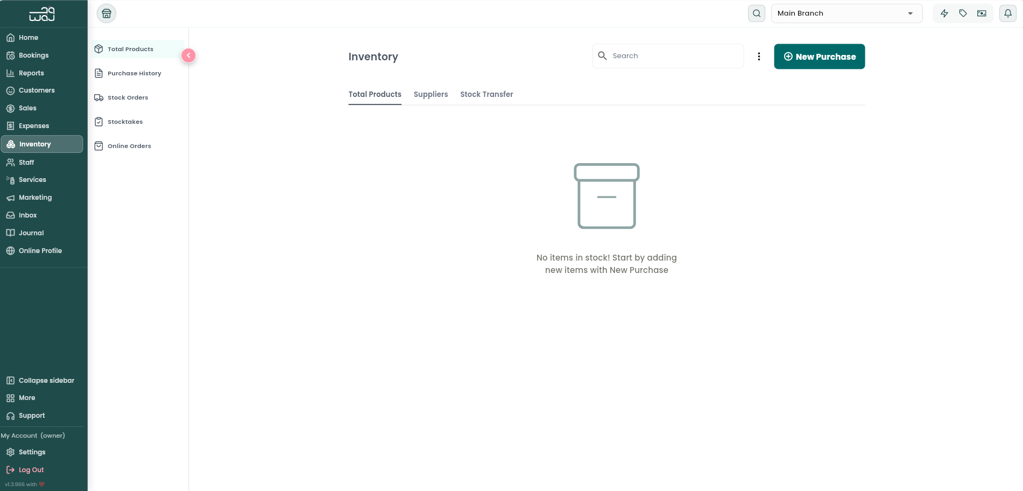Collapse the submenu with pink arrow button
Image resolution: width=1023 pixels, height=491 pixels.
click(x=188, y=55)
